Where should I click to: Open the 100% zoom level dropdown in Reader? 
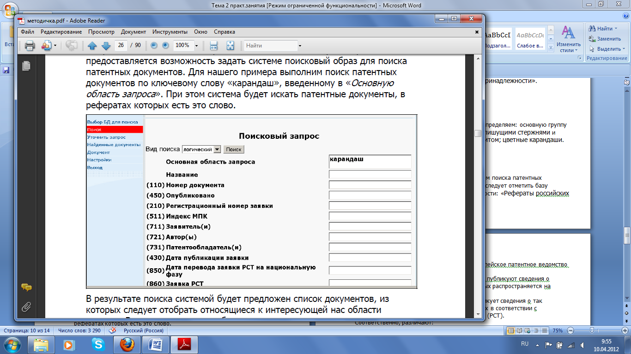[x=196, y=46]
